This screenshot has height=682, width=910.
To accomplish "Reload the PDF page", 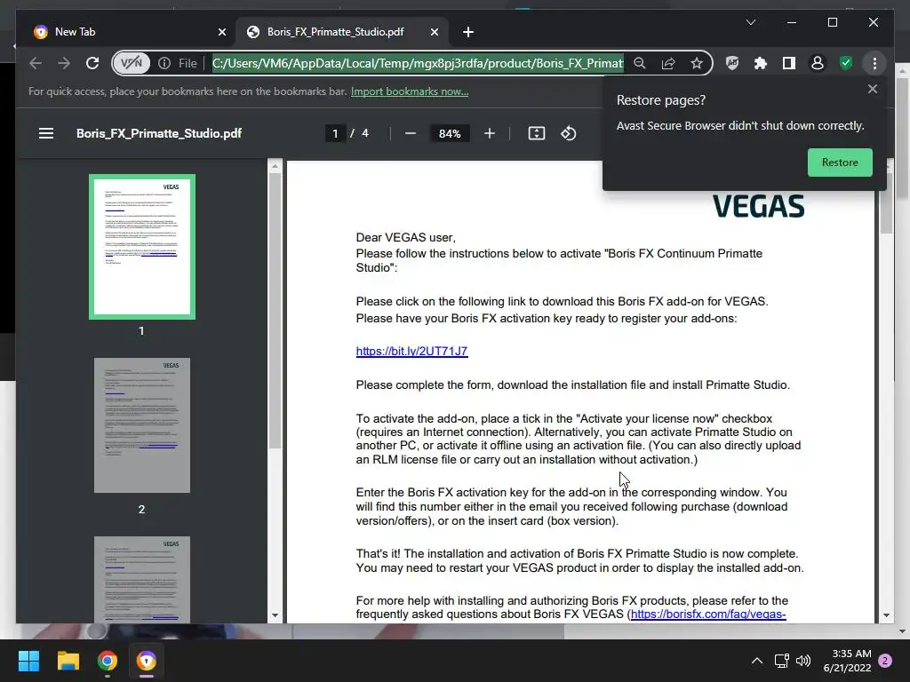I will [92, 63].
